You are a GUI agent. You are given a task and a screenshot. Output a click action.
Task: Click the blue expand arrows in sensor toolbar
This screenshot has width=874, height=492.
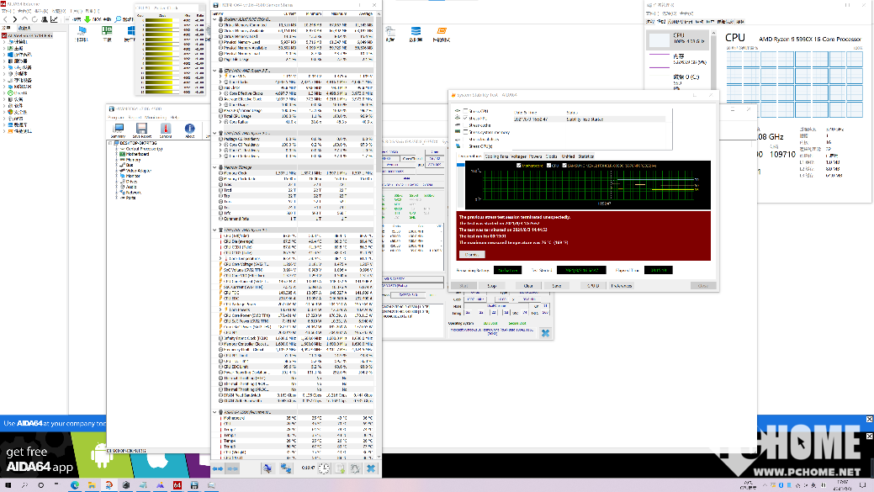click(x=217, y=469)
